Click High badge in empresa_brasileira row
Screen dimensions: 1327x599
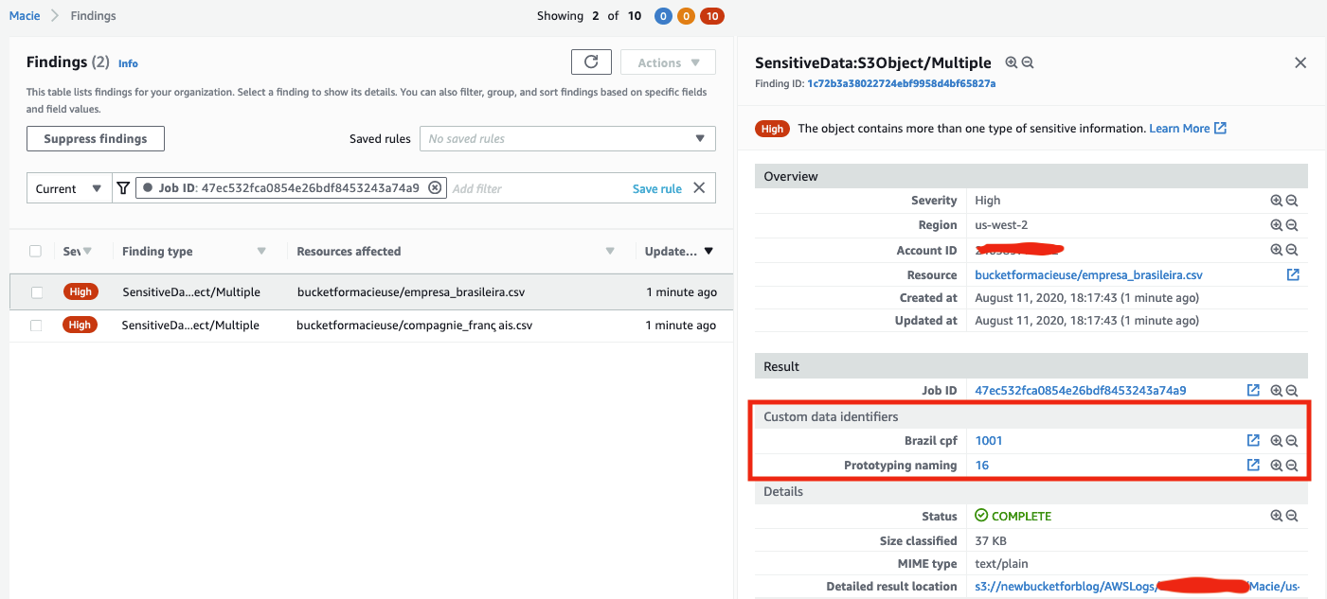pos(81,291)
